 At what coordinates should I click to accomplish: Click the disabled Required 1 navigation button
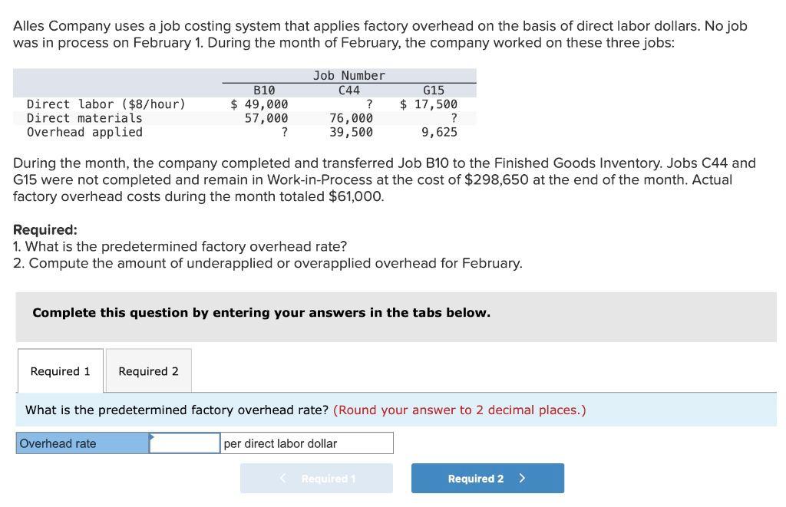click(x=316, y=478)
